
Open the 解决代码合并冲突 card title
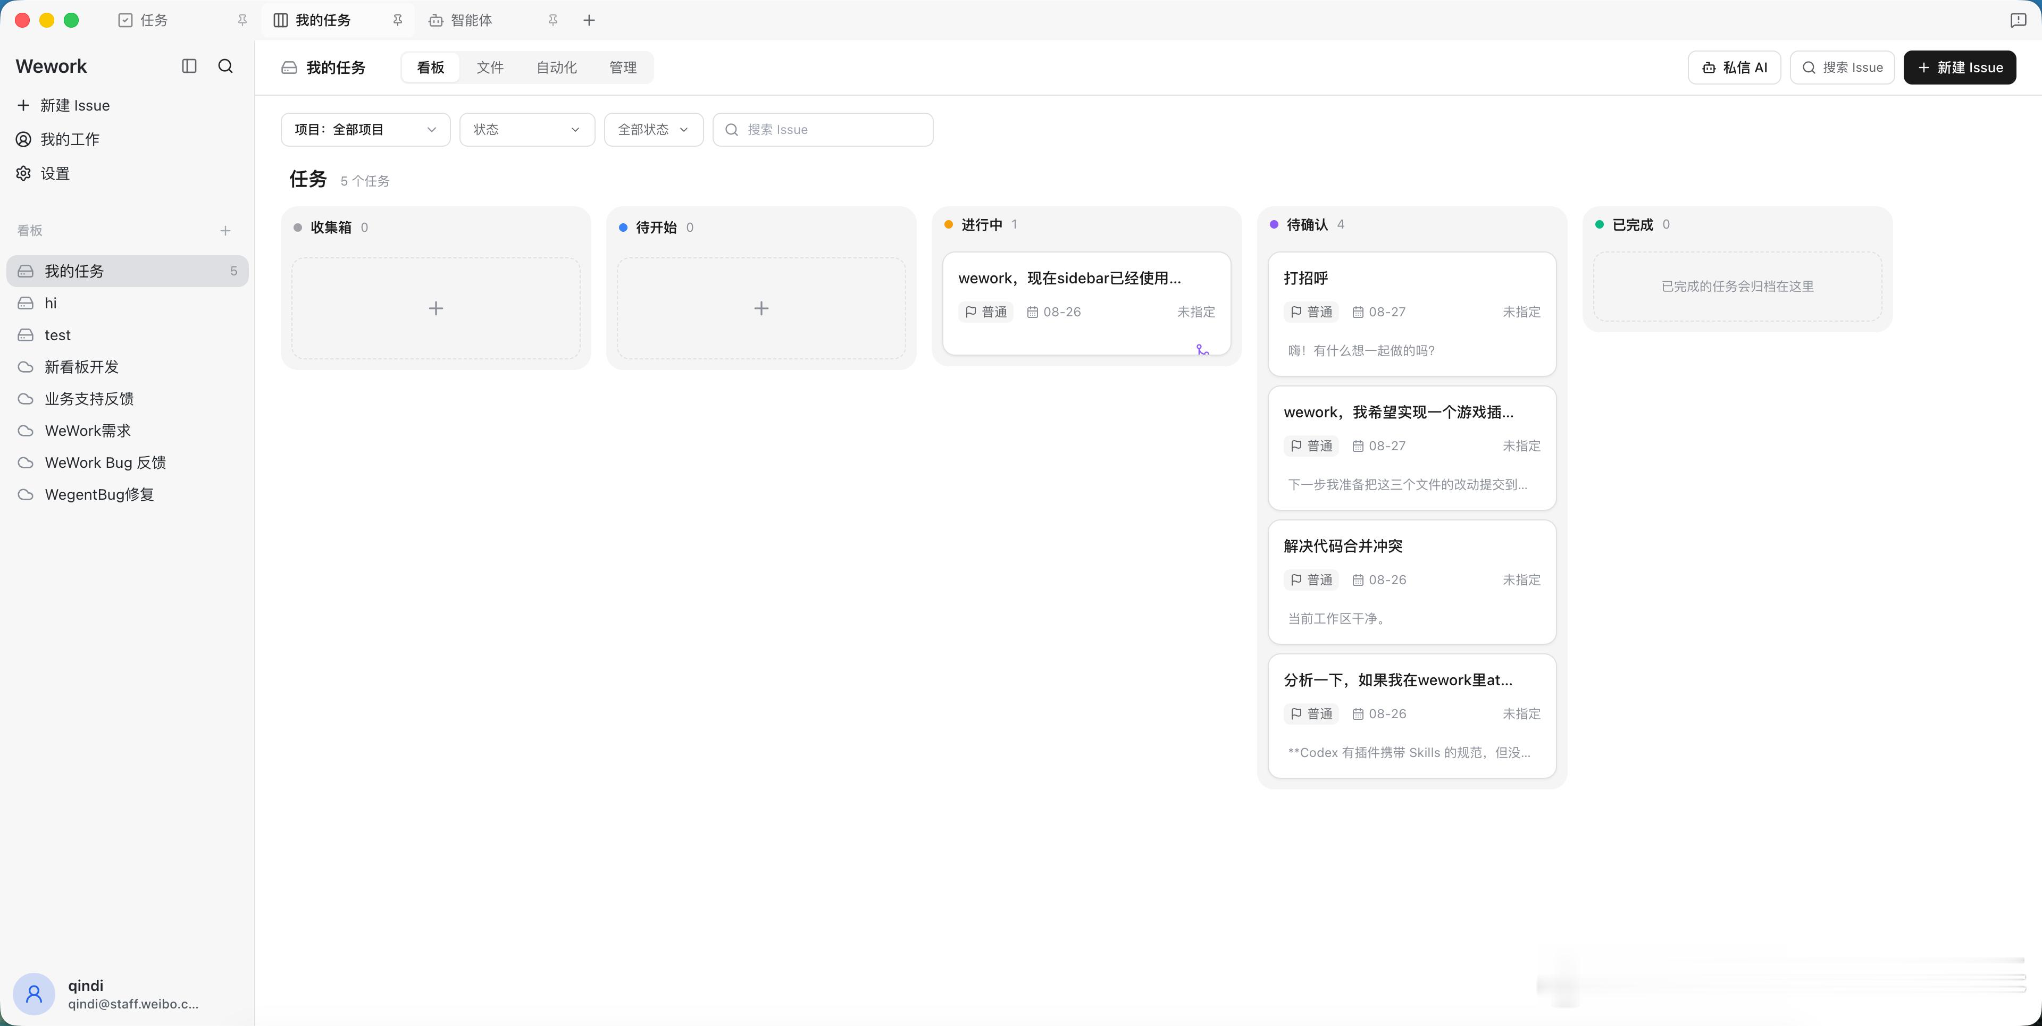tap(1343, 546)
